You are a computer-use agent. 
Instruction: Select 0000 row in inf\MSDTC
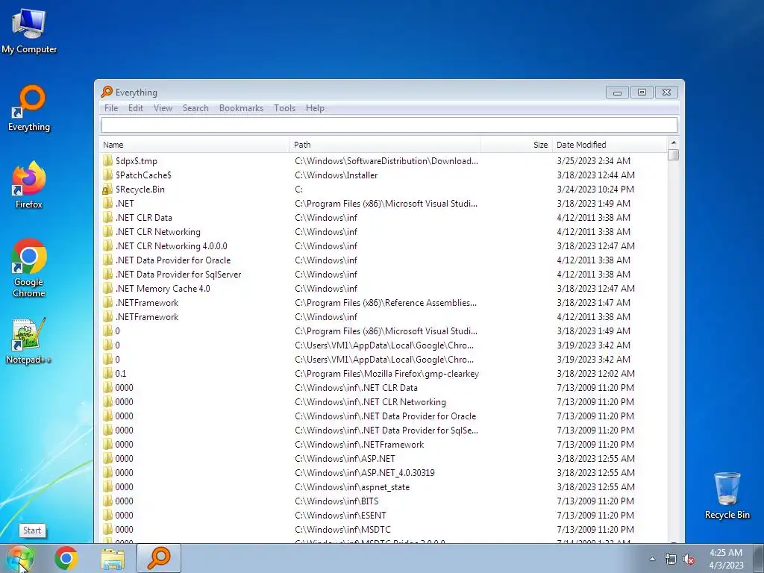383,529
